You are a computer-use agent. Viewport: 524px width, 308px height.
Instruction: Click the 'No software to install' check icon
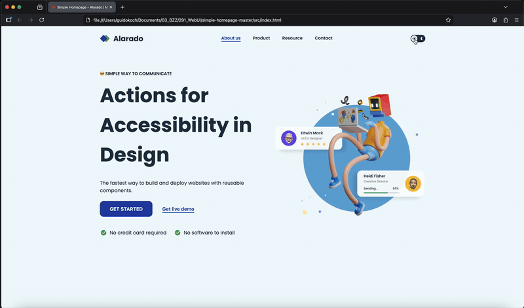tap(178, 233)
